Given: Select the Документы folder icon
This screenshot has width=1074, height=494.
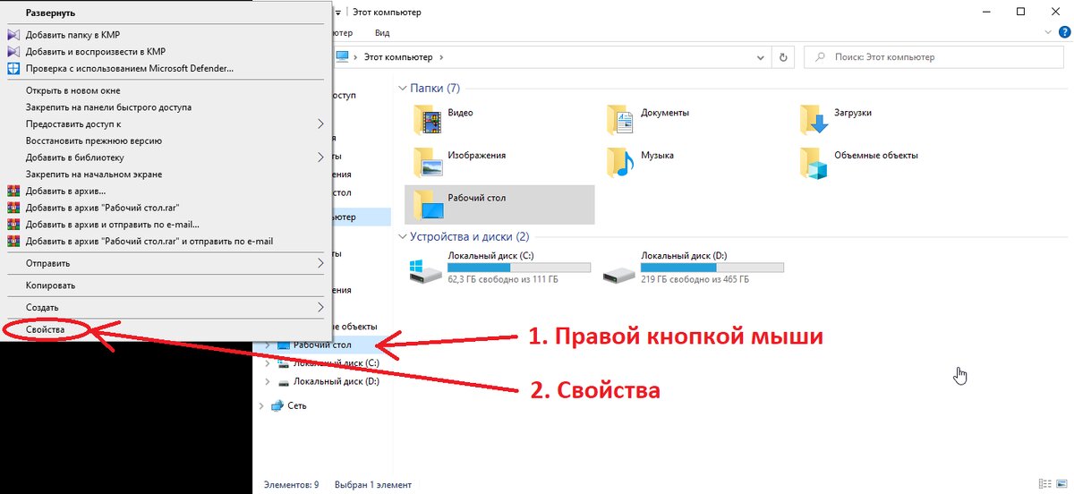Looking at the screenshot, I should point(620,118).
